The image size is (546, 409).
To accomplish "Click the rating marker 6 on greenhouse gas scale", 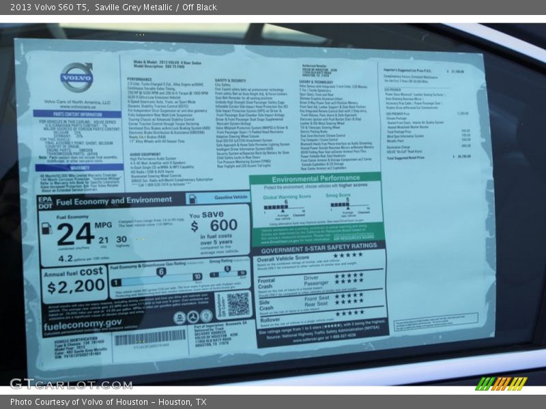I will click(161, 272).
